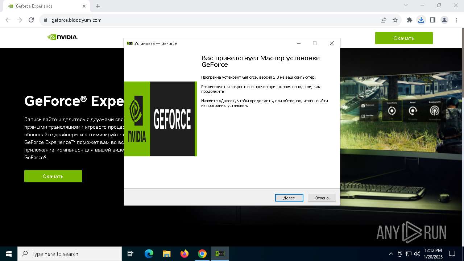Viewport: 464px width, 261px height.
Task: Open site information lock icon
Action: tap(45, 20)
